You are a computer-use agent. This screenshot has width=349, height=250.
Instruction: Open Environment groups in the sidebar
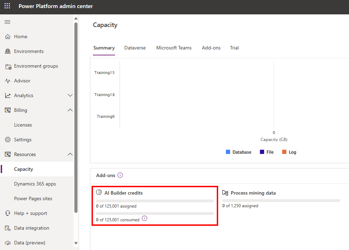(37, 66)
